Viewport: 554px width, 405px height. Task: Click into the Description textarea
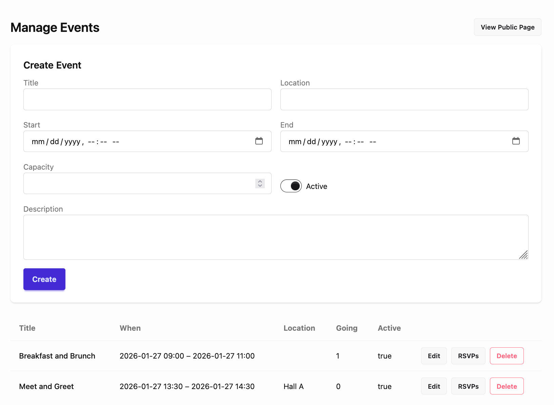(x=271, y=237)
